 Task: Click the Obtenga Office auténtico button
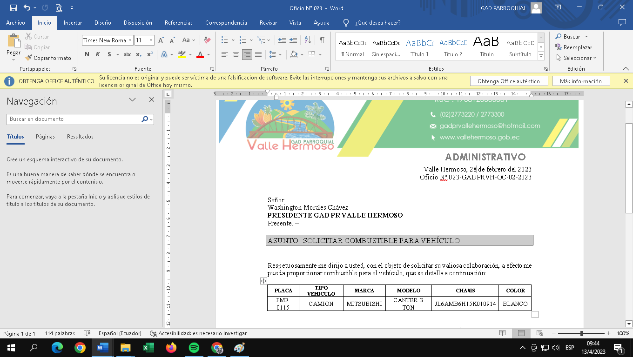click(x=508, y=81)
